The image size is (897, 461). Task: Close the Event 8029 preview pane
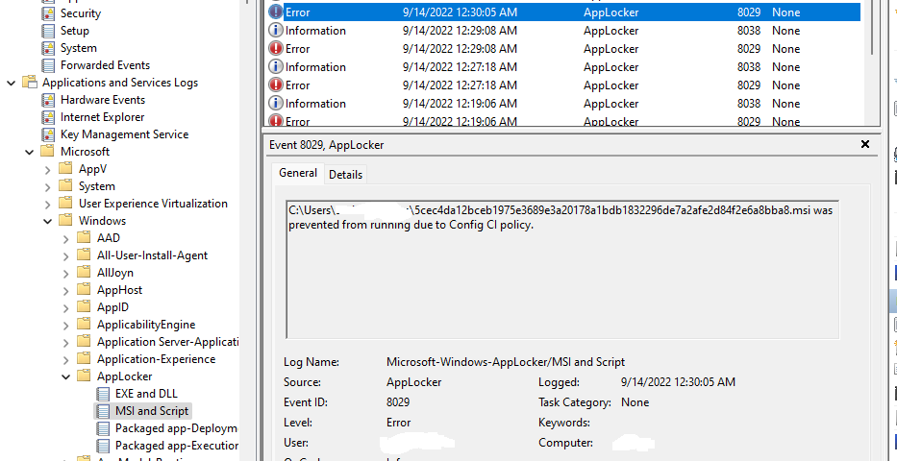click(865, 144)
